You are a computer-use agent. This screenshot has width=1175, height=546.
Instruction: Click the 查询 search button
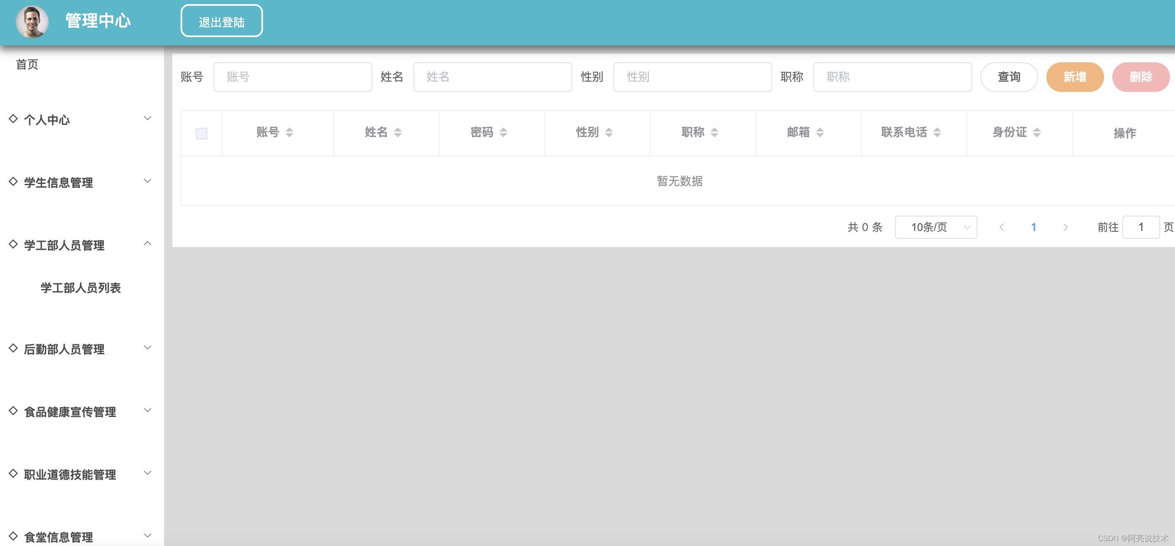point(1008,77)
